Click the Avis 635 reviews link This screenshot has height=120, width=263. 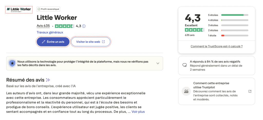coord(43,26)
